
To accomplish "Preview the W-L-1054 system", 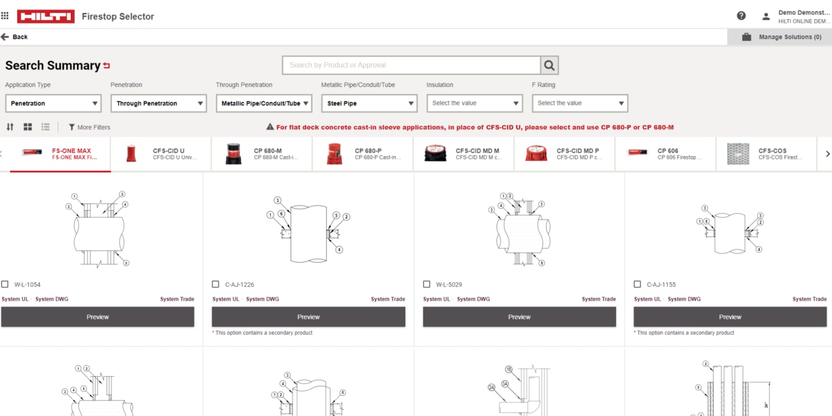I will pos(98,317).
